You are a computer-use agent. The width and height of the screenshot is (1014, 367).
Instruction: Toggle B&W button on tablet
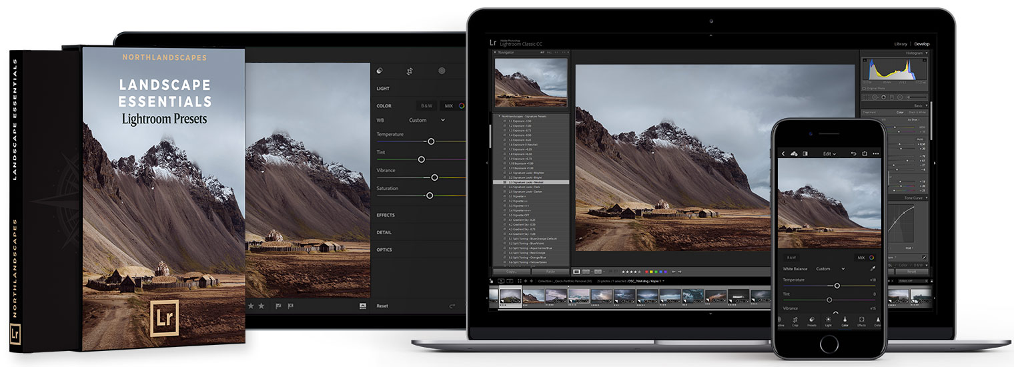point(425,105)
